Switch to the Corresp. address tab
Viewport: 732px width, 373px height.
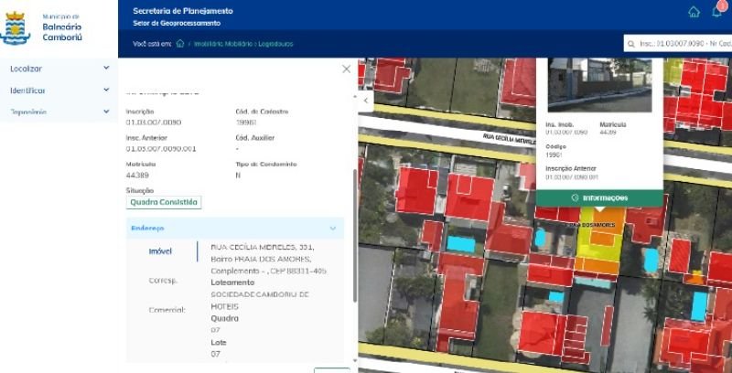tap(162, 280)
